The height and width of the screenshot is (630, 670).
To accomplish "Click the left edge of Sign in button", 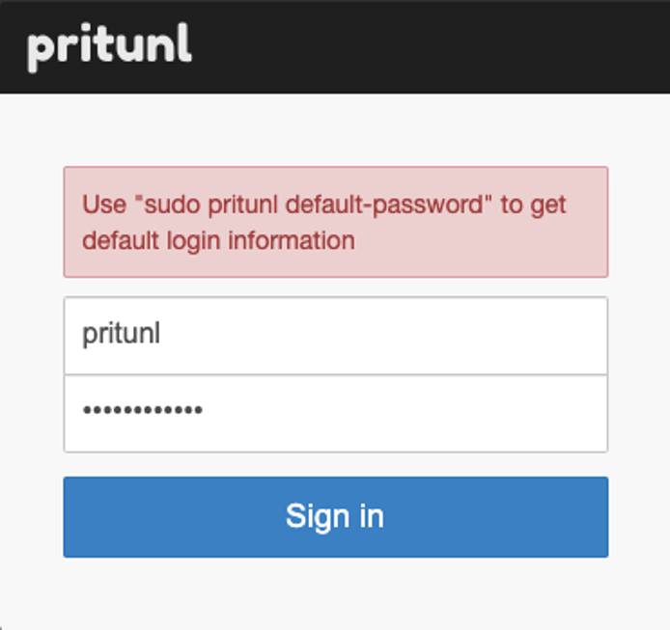I will (x=79, y=516).
